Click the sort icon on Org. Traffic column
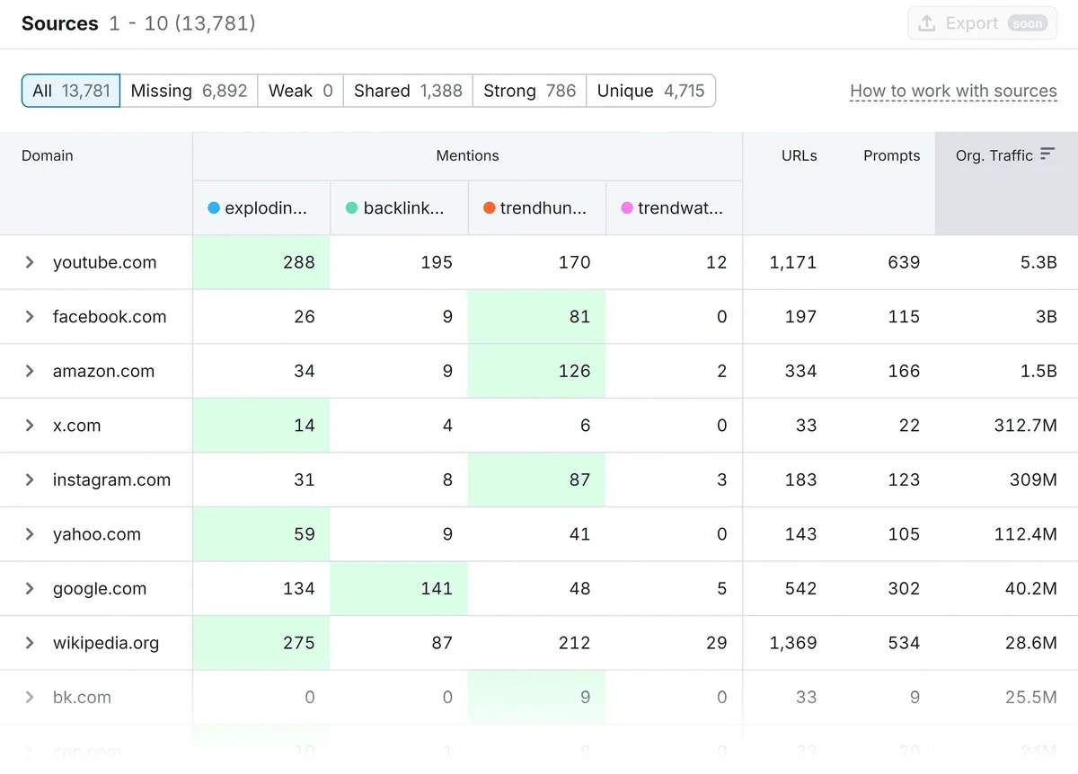This screenshot has width=1078, height=774. 1048,154
